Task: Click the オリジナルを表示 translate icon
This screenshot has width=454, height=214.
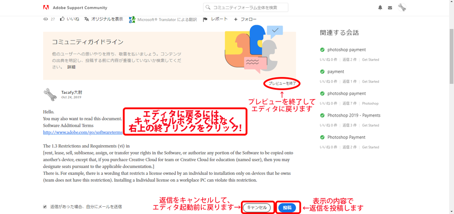Action: (x=86, y=19)
